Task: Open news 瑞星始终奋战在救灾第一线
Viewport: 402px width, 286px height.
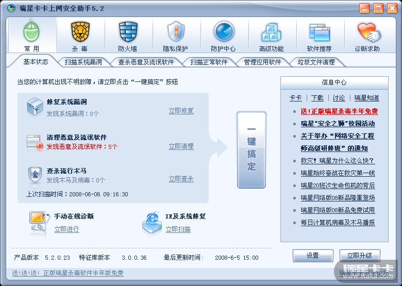Action: [x=338, y=173]
